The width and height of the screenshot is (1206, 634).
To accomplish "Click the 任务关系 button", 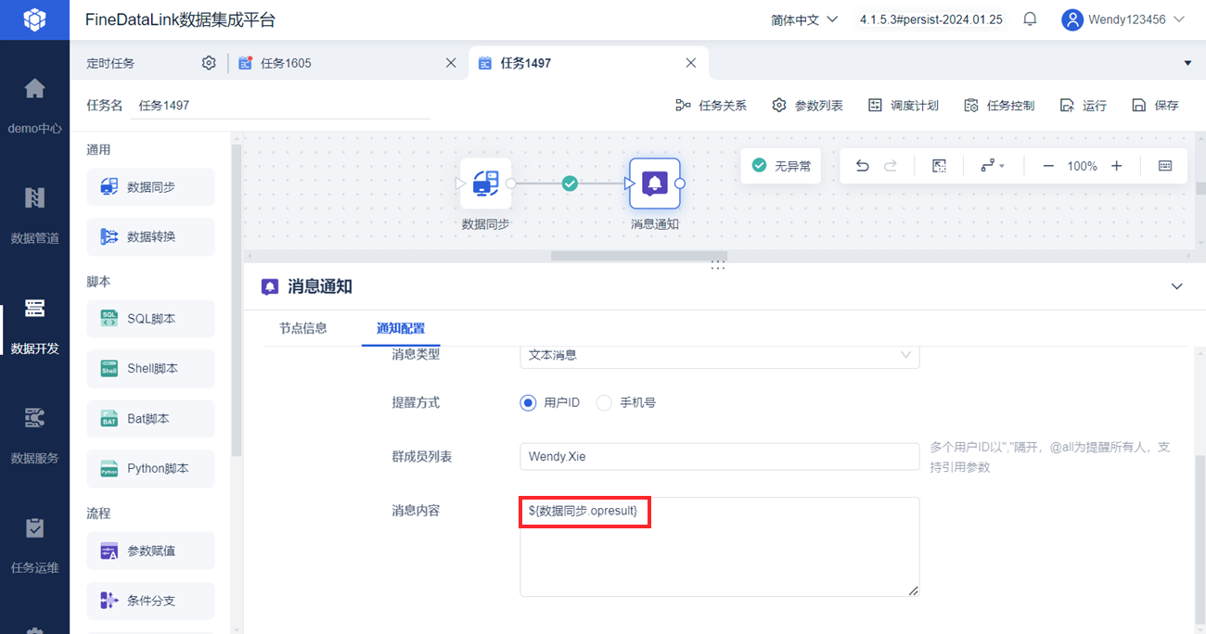I will pos(711,106).
